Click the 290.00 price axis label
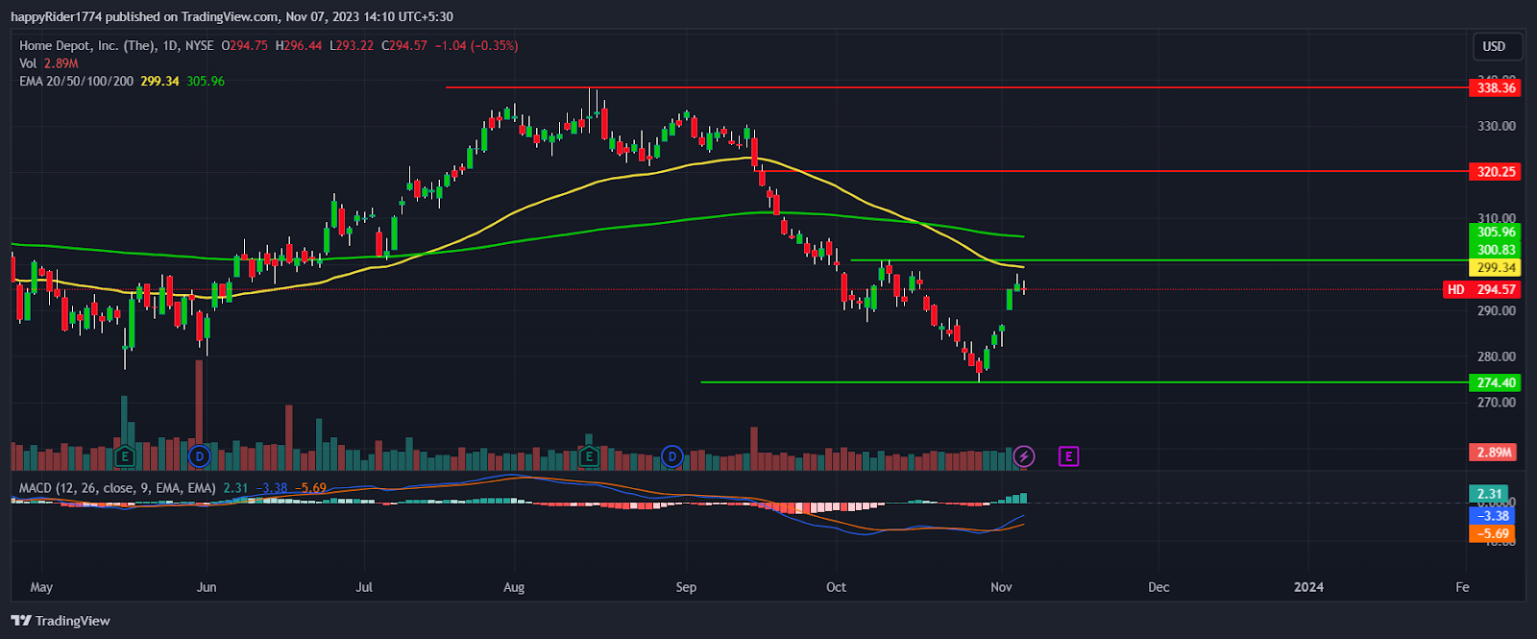Image resolution: width=1537 pixels, height=639 pixels. [x=1496, y=310]
